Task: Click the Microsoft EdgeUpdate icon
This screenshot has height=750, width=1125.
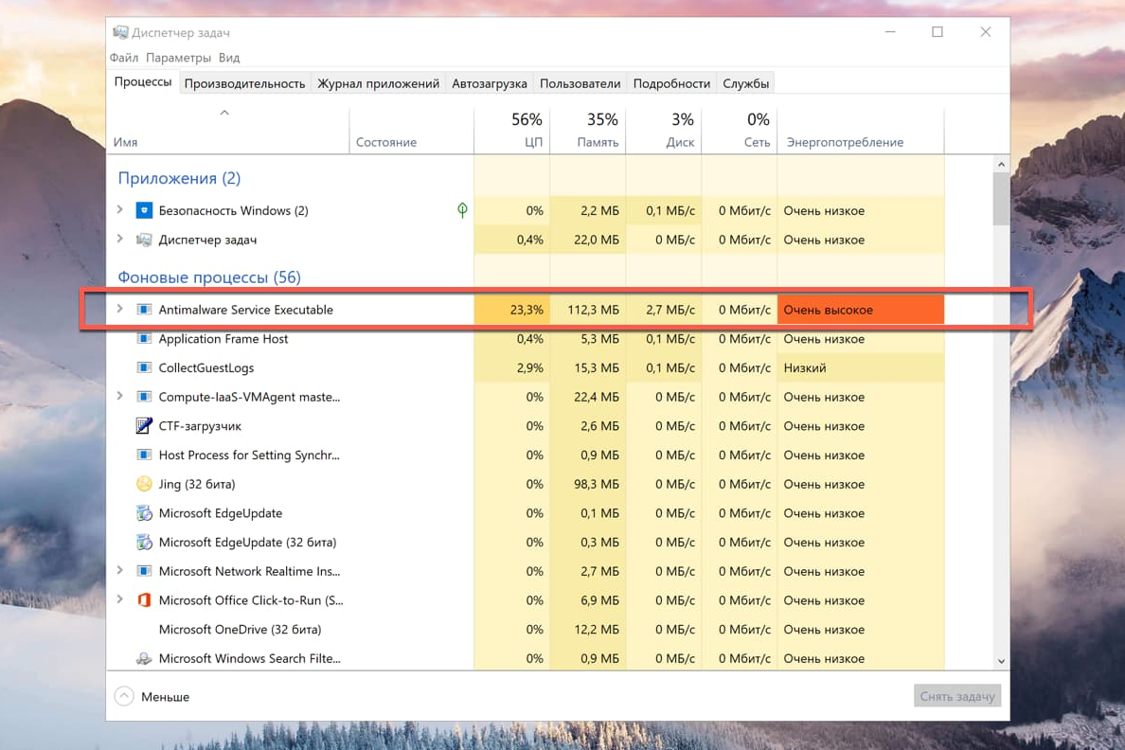Action: 144,513
